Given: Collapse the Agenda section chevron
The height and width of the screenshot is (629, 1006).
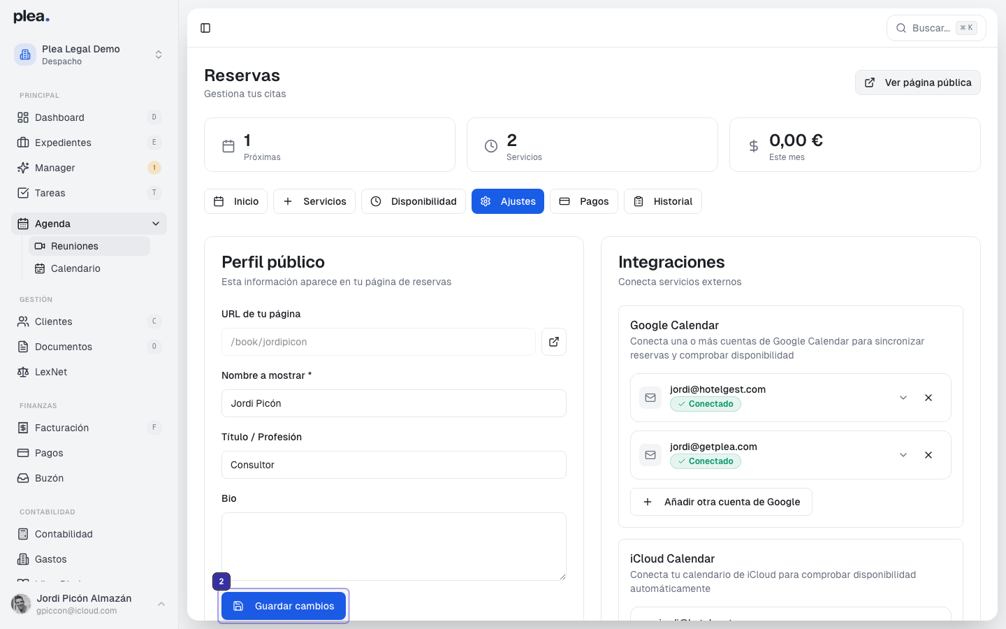Looking at the screenshot, I should 155,224.
